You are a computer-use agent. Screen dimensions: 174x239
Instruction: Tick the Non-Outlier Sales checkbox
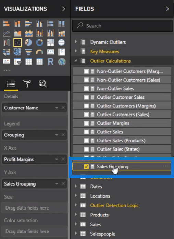[x=86, y=88]
